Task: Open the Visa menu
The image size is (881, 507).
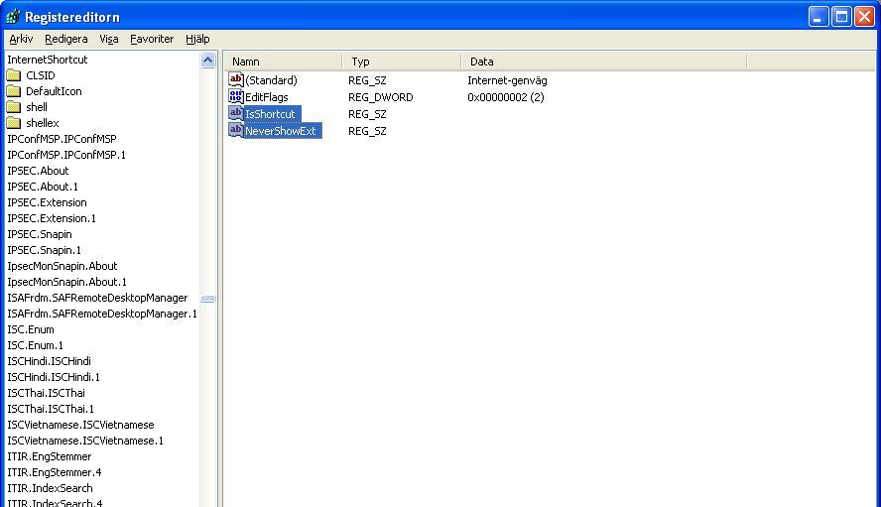Action: tap(109, 39)
